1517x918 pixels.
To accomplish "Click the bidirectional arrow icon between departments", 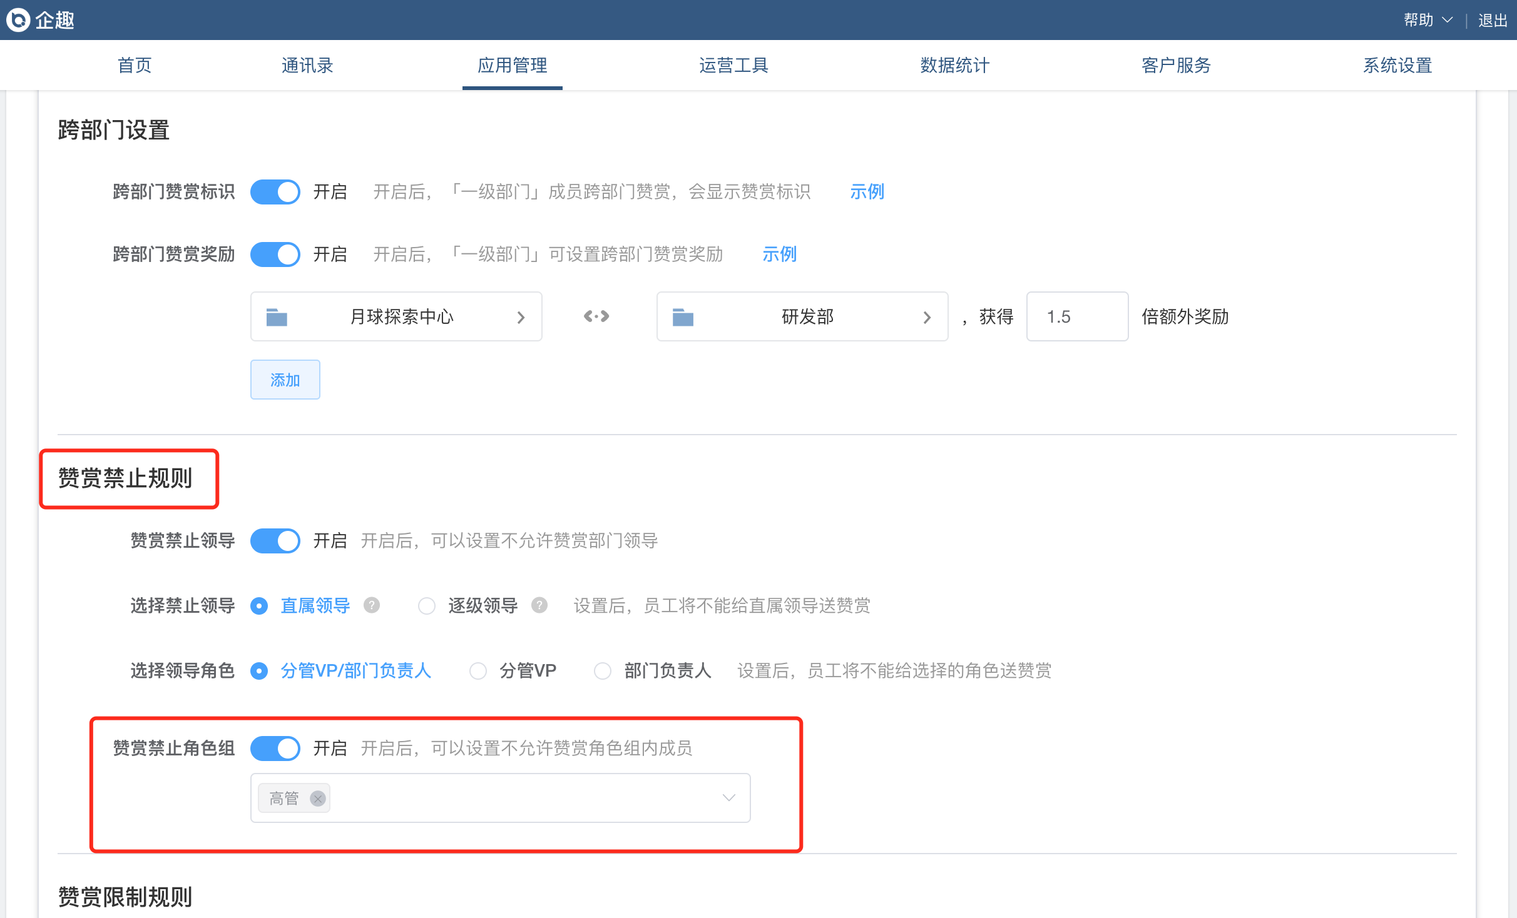I will tap(596, 316).
